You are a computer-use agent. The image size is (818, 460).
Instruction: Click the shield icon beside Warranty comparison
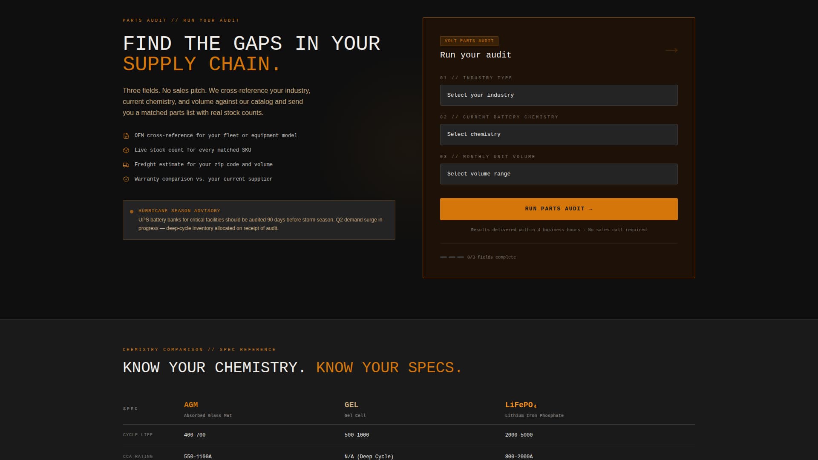tap(126, 179)
